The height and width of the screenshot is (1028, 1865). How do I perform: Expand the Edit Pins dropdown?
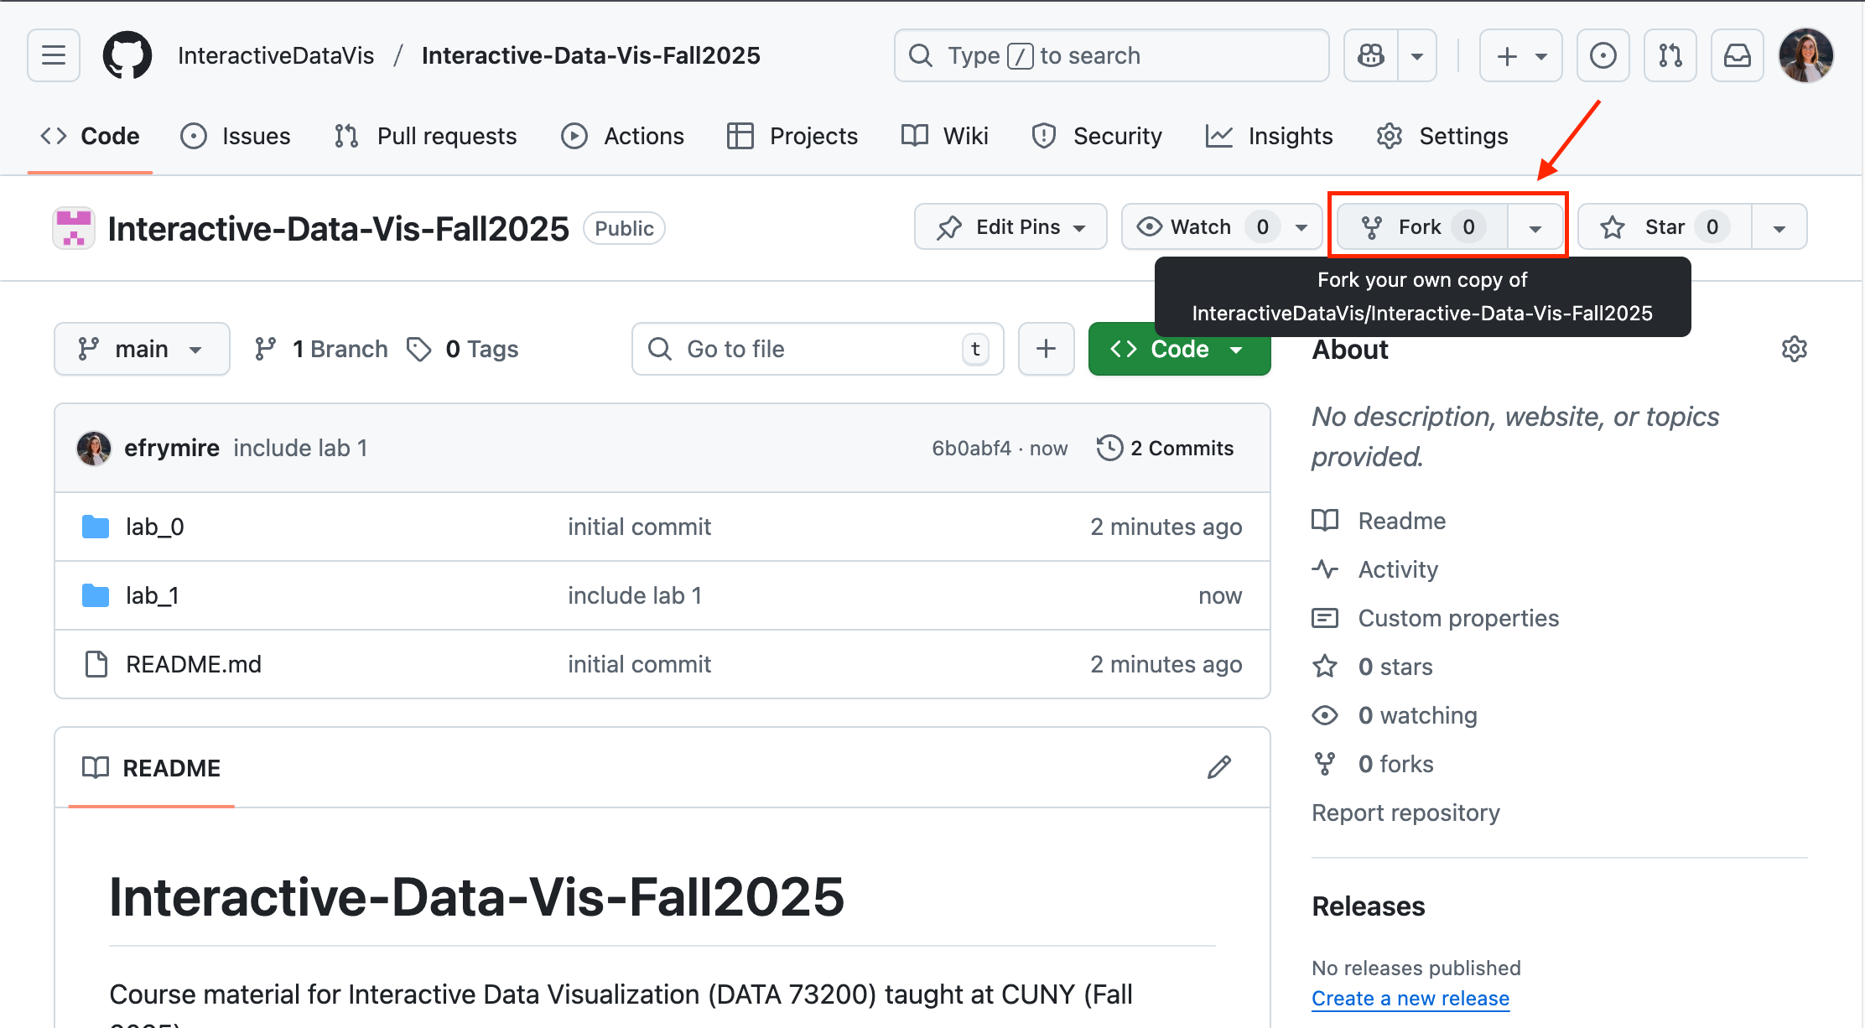pos(1010,227)
